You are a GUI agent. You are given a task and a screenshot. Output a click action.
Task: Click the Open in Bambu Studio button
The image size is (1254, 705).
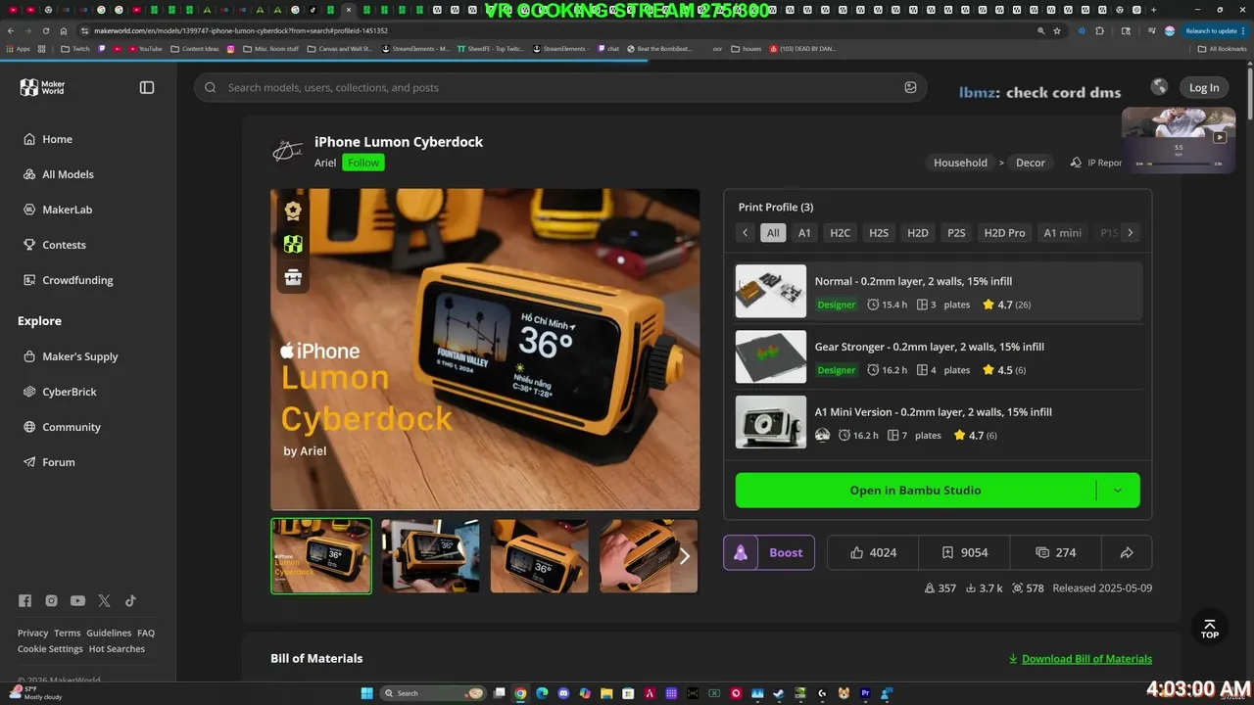tap(915, 491)
